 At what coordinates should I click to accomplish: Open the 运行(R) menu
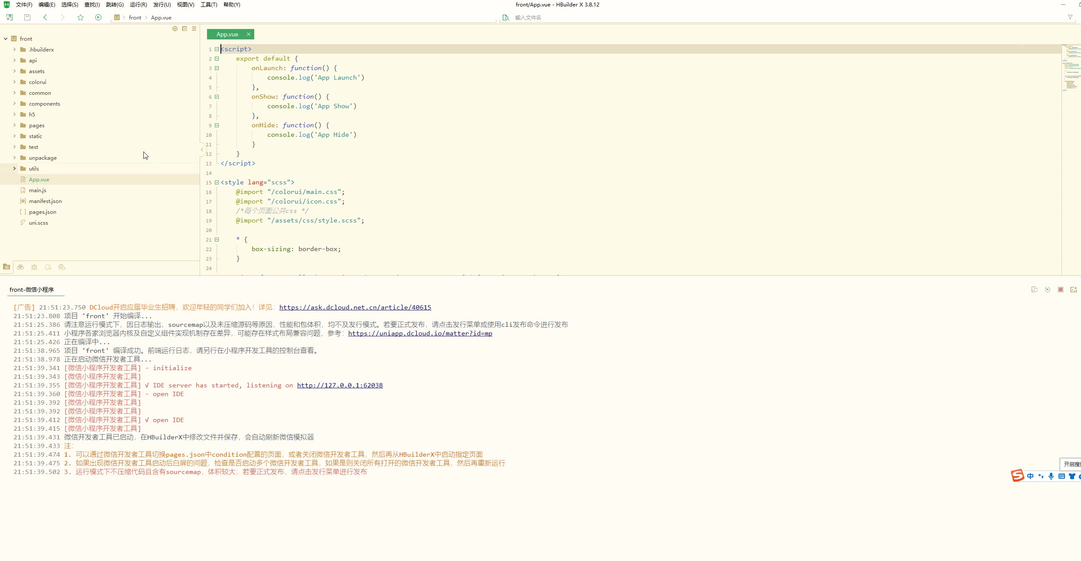(x=138, y=5)
